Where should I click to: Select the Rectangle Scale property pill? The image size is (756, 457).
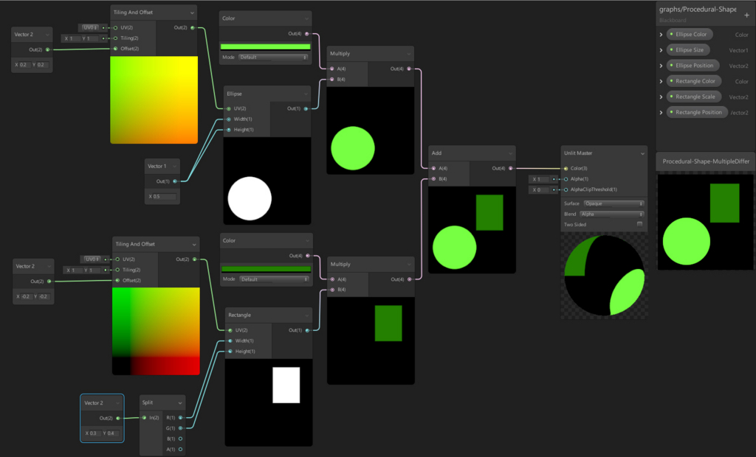[x=694, y=97]
